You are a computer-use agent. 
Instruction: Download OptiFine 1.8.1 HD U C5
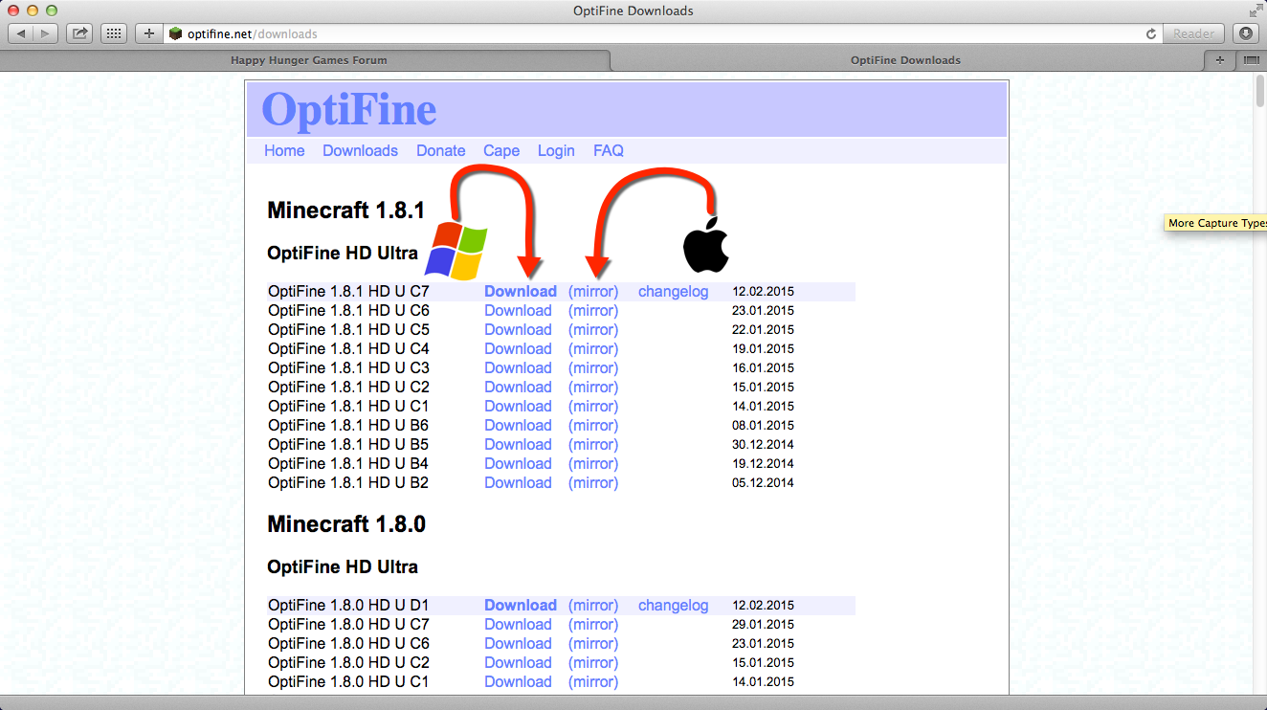point(518,330)
